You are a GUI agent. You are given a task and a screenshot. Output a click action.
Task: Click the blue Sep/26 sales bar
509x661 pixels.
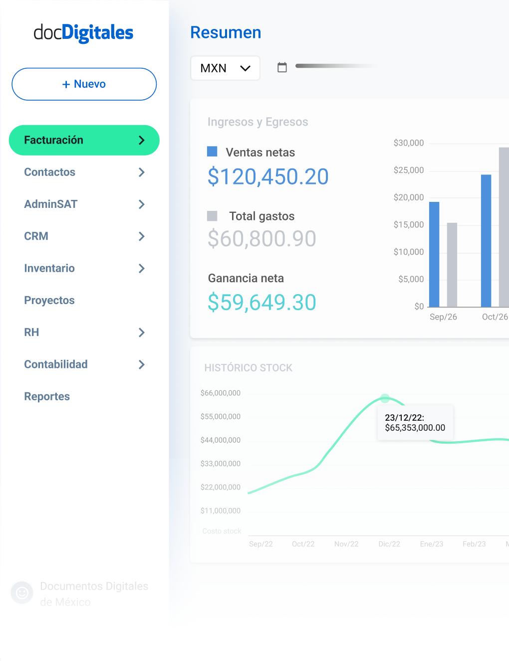(x=434, y=254)
